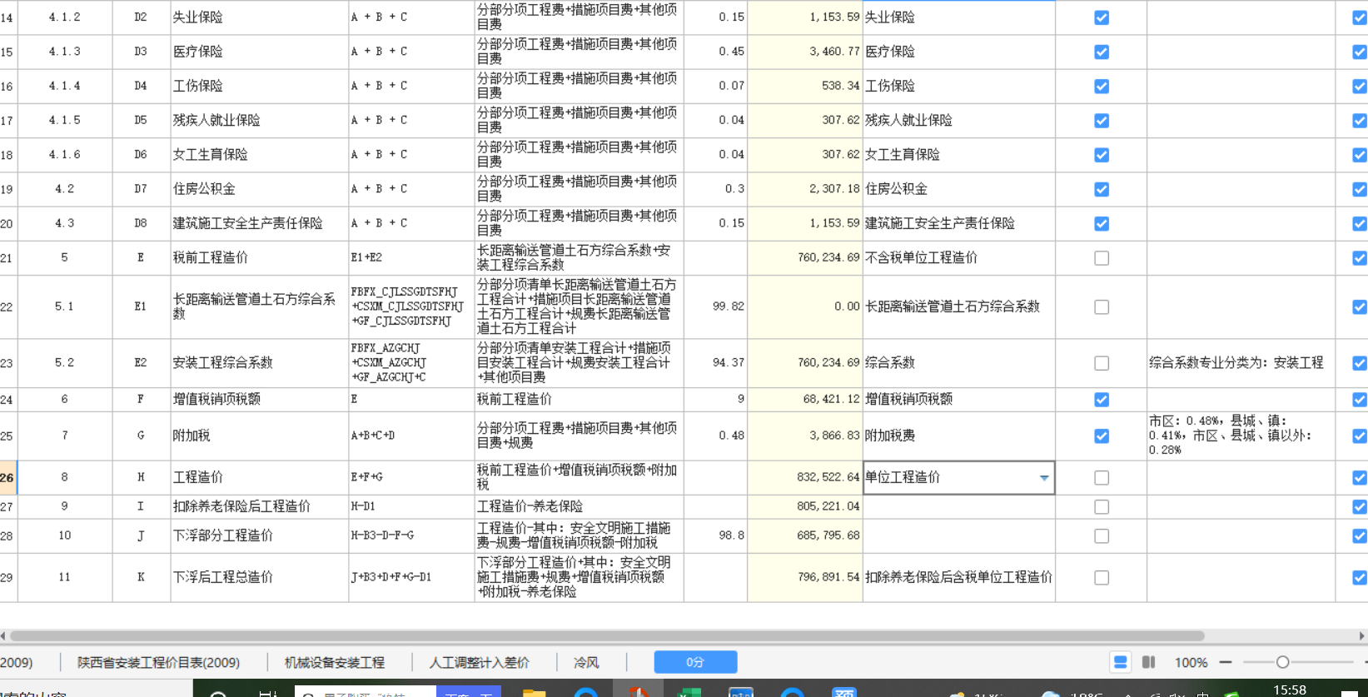Click the horizontal scrollbar left arrow
Image resolution: width=1368 pixels, height=697 pixels.
click(4, 636)
